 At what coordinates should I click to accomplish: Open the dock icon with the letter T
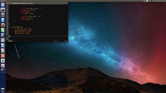coord(3,35)
